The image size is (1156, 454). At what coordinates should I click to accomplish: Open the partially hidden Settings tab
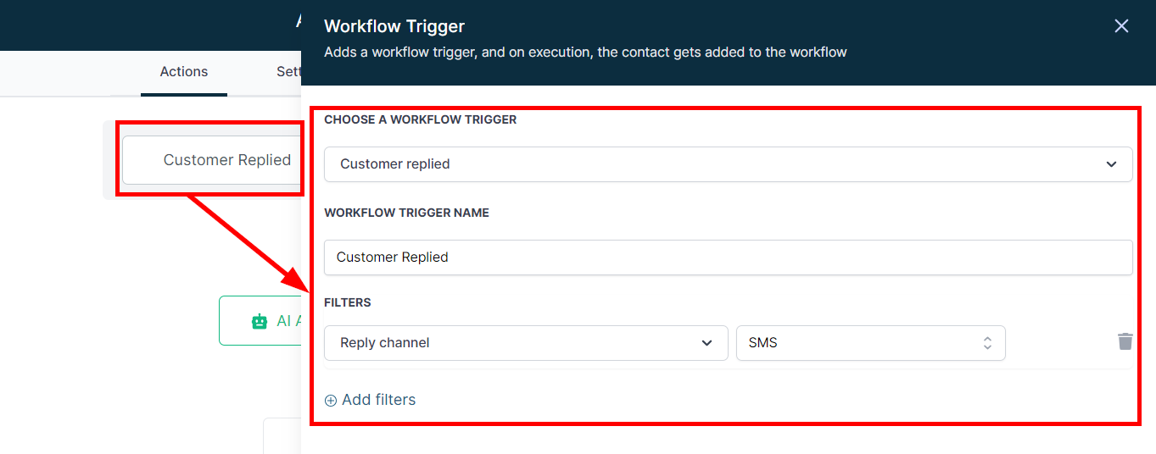point(288,72)
